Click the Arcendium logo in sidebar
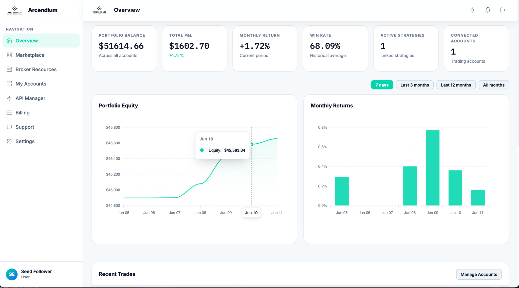This screenshot has height=288, width=519. (x=15, y=10)
